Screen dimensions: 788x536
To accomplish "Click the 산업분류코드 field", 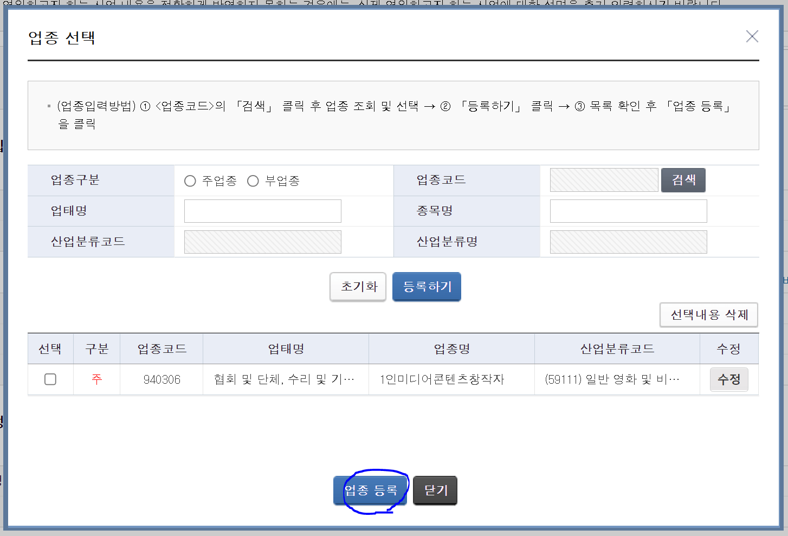I will click(x=262, y=242).
